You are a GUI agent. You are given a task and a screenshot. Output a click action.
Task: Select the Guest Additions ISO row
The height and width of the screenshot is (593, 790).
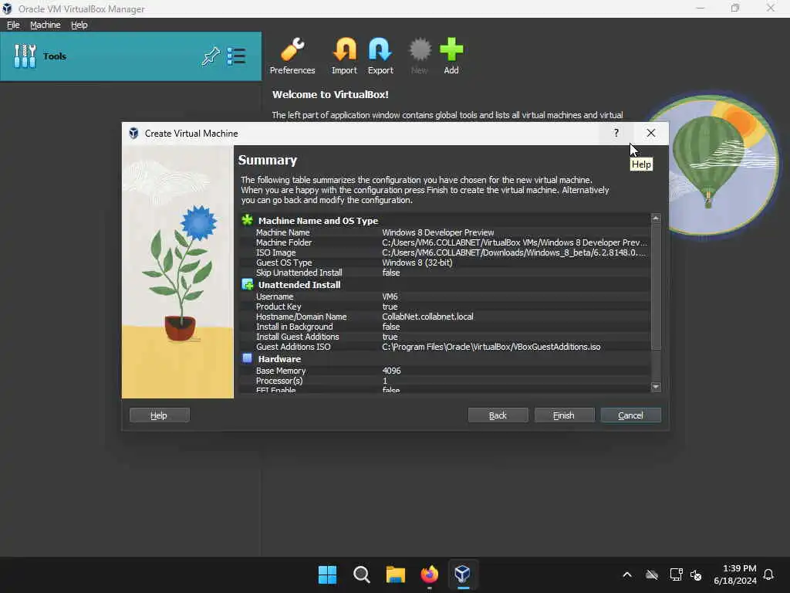[445, 347]
